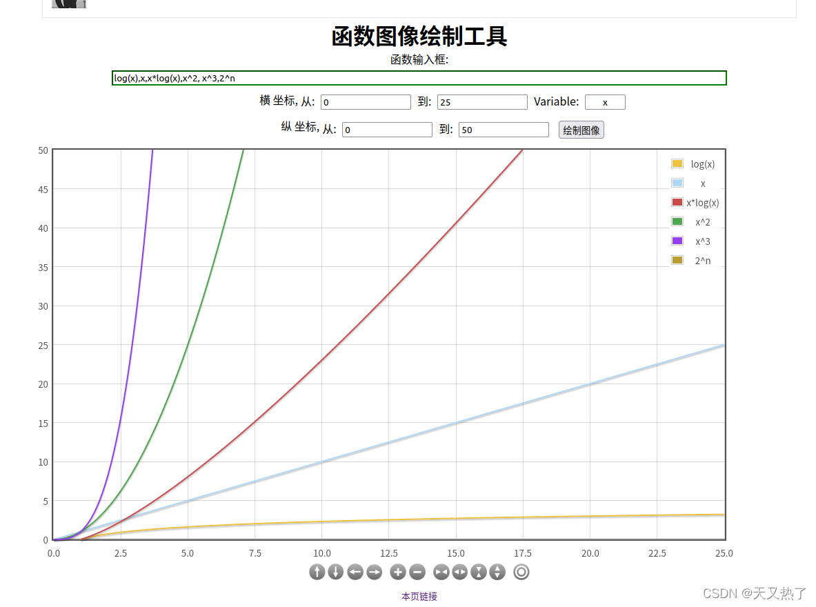This screenshot has height=607, width=816.
Task: Focus the function input box with log(x),x,x*log(x)
Action: 419,78
